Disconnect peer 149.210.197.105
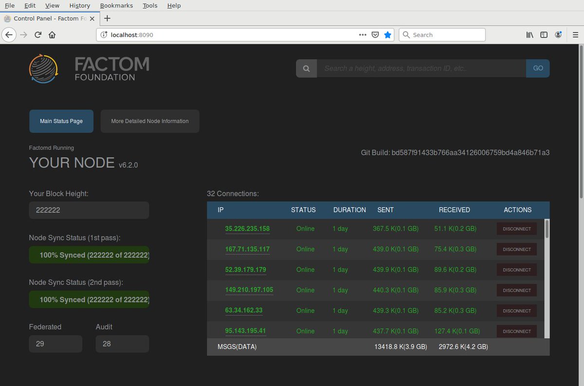584x386 pixels. coord(517,290)
